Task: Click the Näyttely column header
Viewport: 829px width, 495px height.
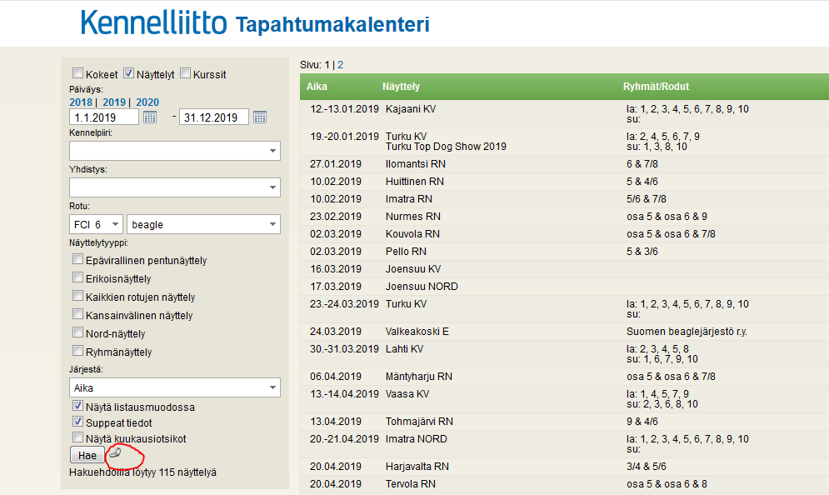Action: [x=402, y=86]
